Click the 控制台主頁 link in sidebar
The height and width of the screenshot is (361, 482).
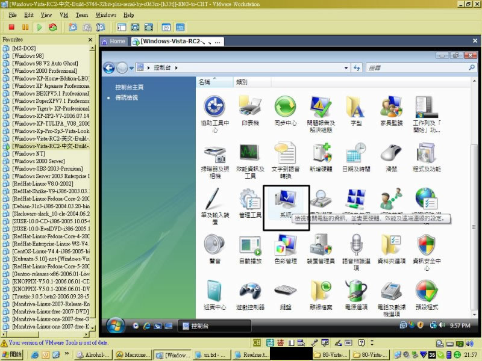(x=129, y=87)
